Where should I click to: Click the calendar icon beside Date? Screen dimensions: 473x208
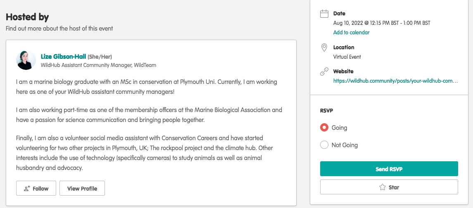[x=324, y=14]
